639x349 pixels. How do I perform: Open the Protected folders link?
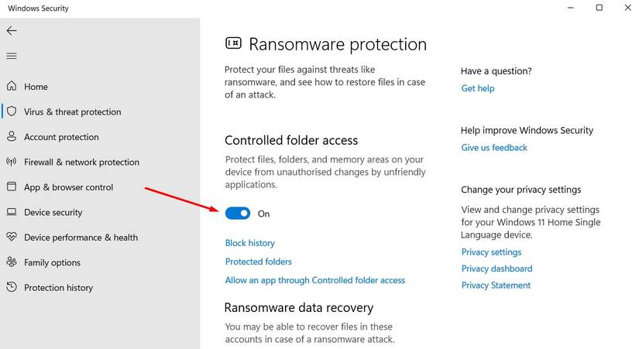point(258,262)
